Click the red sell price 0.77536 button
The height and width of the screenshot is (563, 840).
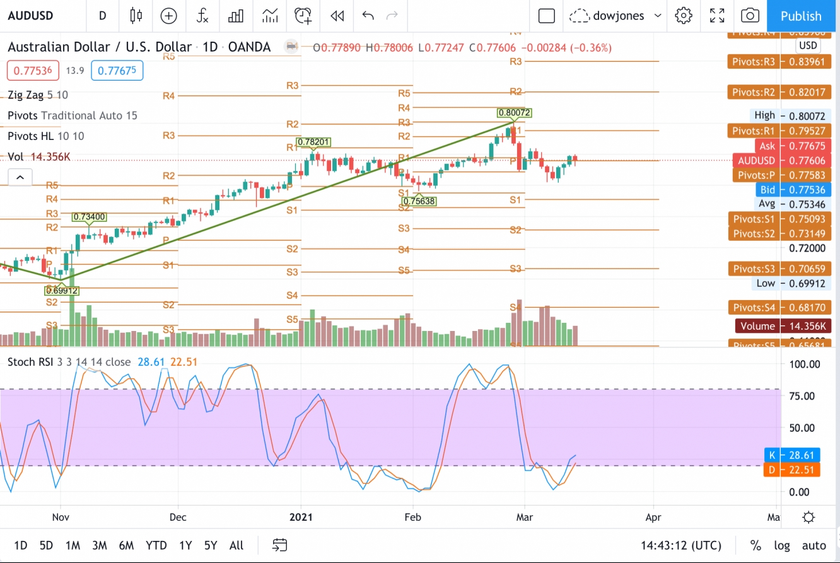(x=33, y=70)
